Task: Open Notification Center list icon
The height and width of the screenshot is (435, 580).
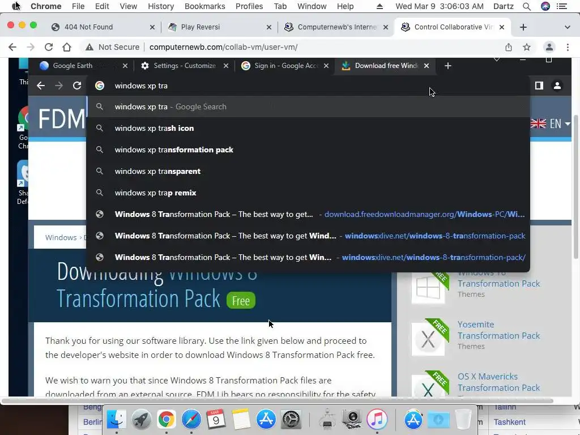Action: [x=562, y=6]
